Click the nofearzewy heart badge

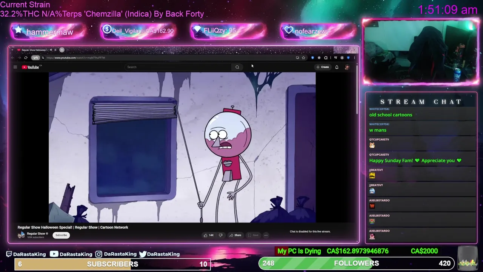pos(318,31)
